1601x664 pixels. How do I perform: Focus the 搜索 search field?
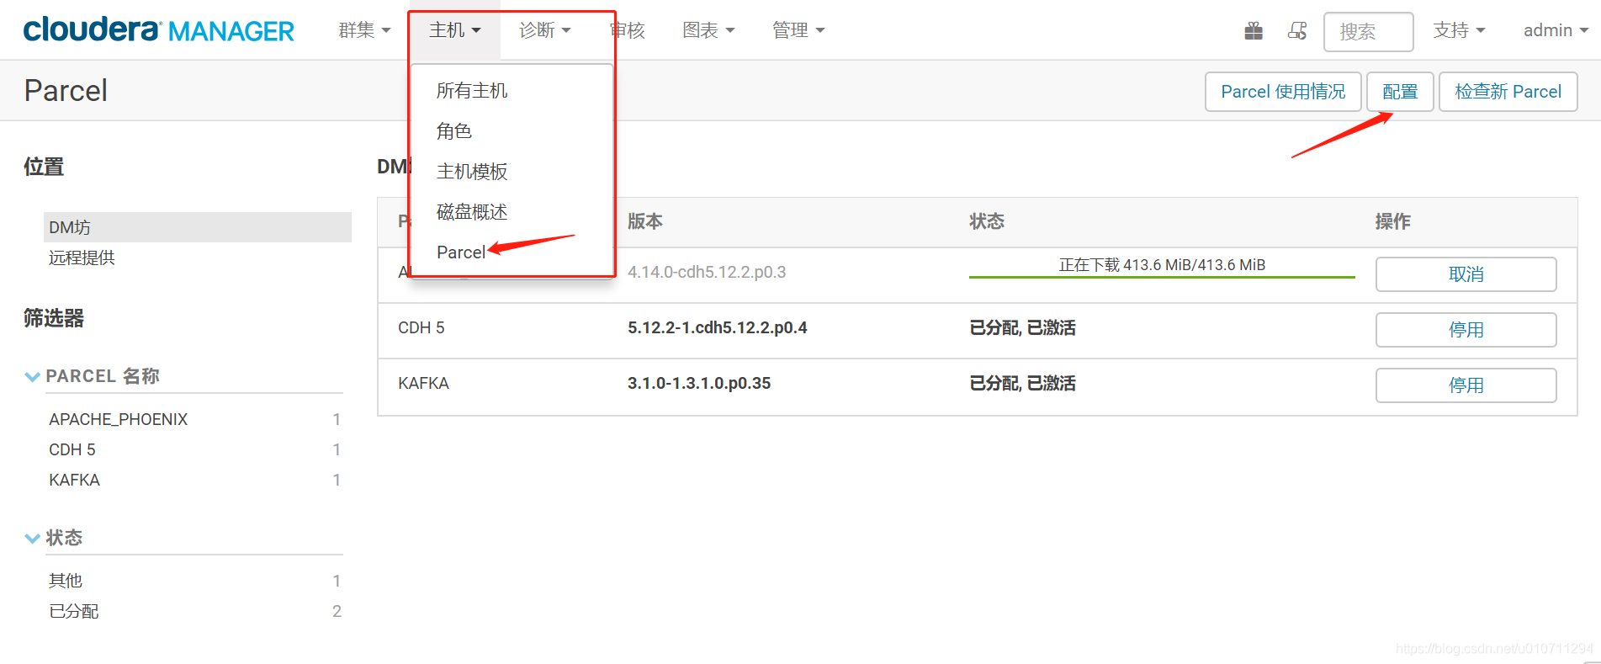pyautogui.click(x=1368, y=32)
